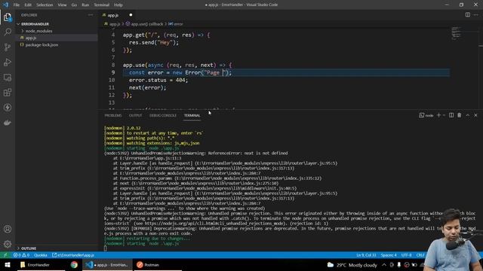The height and width of the screenshot is (271, 483).
Task: Open the Edit menu
Action: click(28, 5)
